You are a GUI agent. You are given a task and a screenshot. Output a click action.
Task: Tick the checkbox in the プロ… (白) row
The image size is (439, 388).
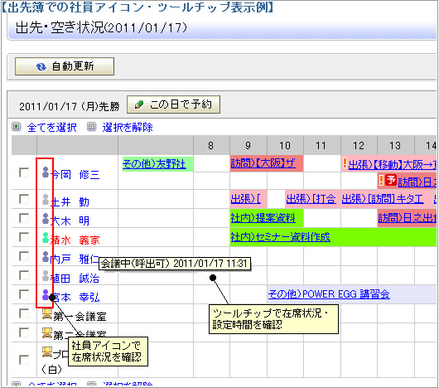24,360
